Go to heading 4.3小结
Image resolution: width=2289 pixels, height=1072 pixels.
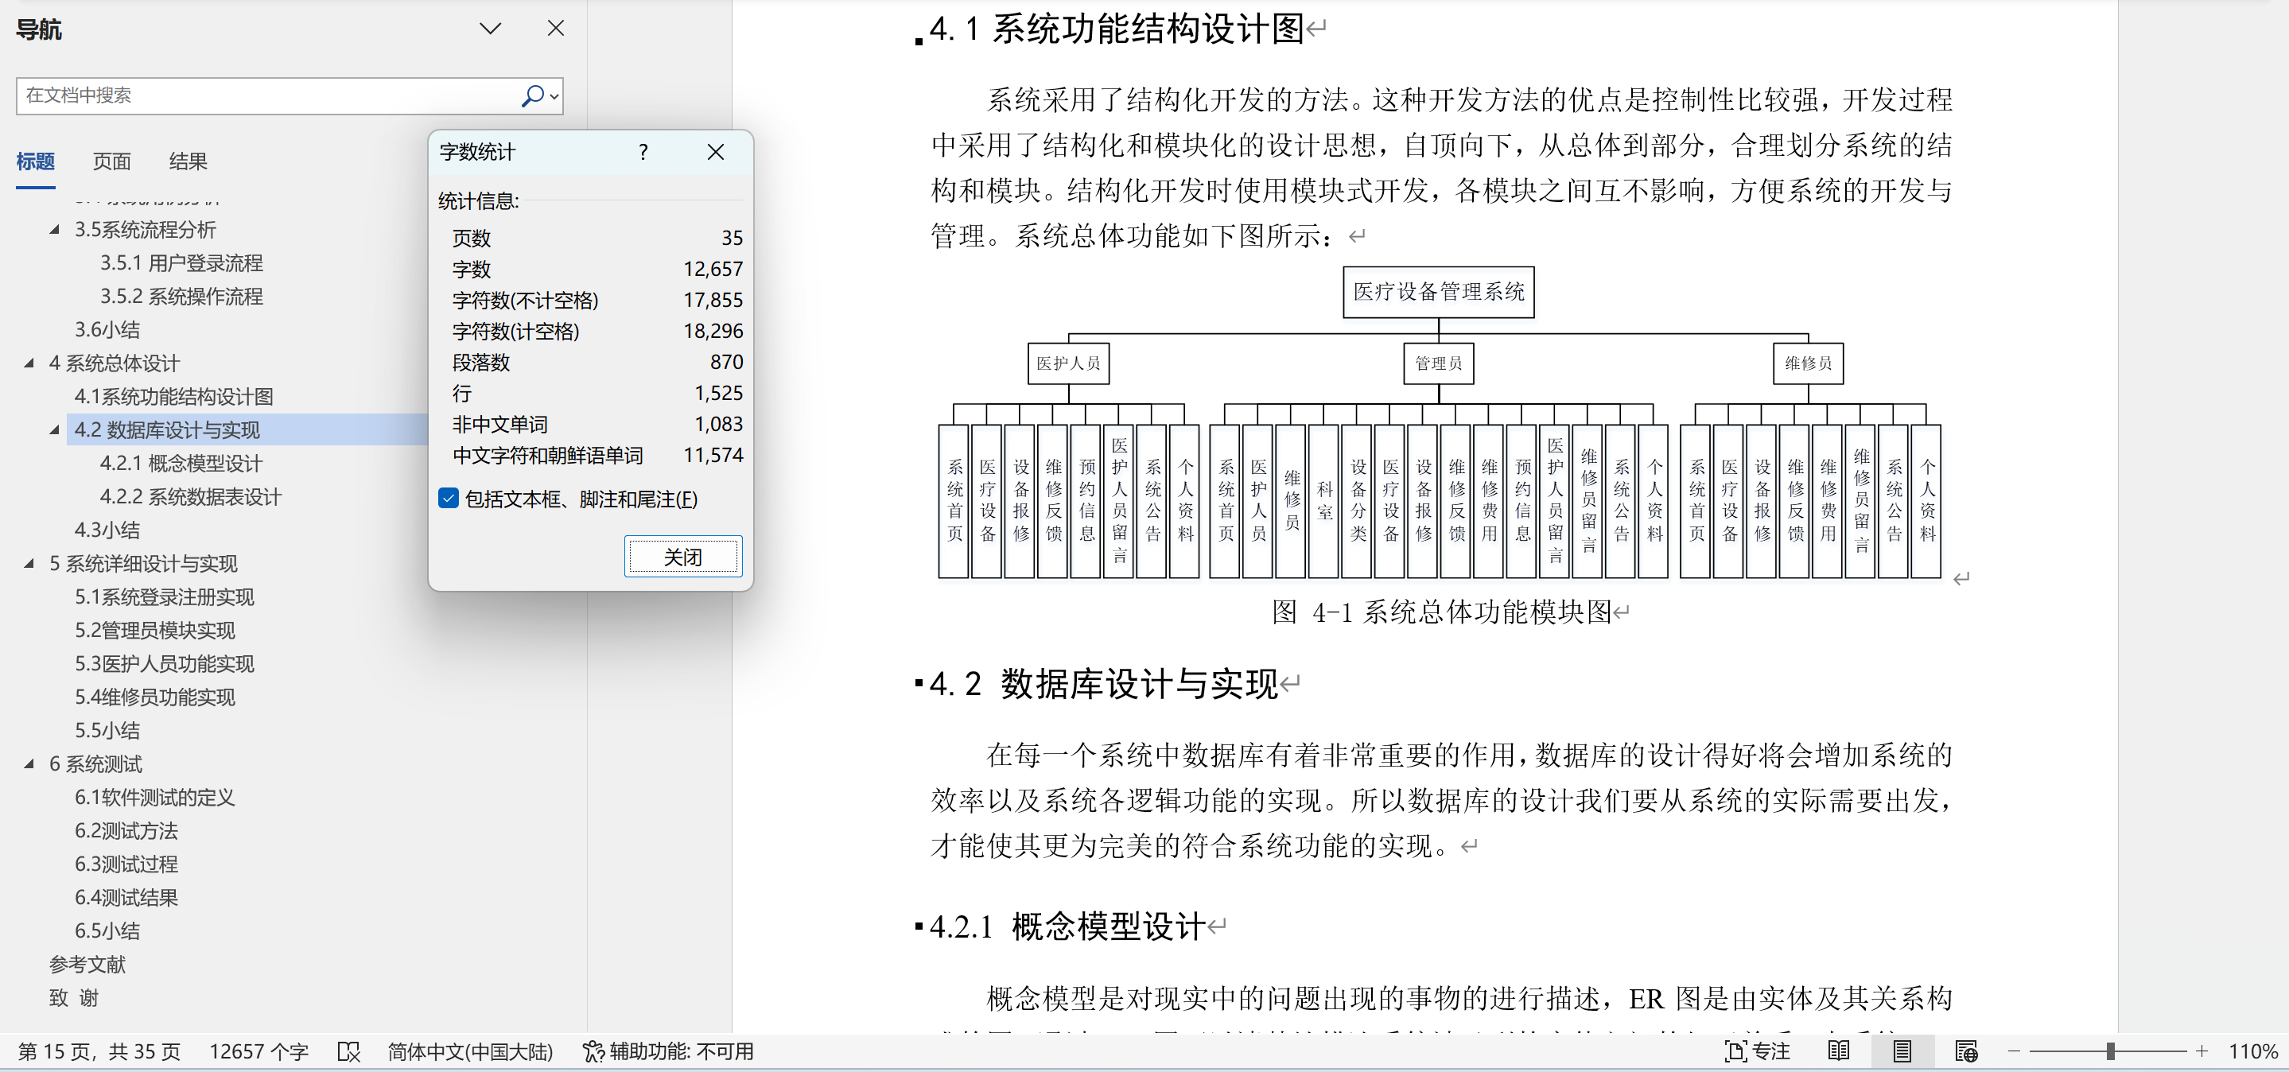pyautogui.click(x=107, y=530)
